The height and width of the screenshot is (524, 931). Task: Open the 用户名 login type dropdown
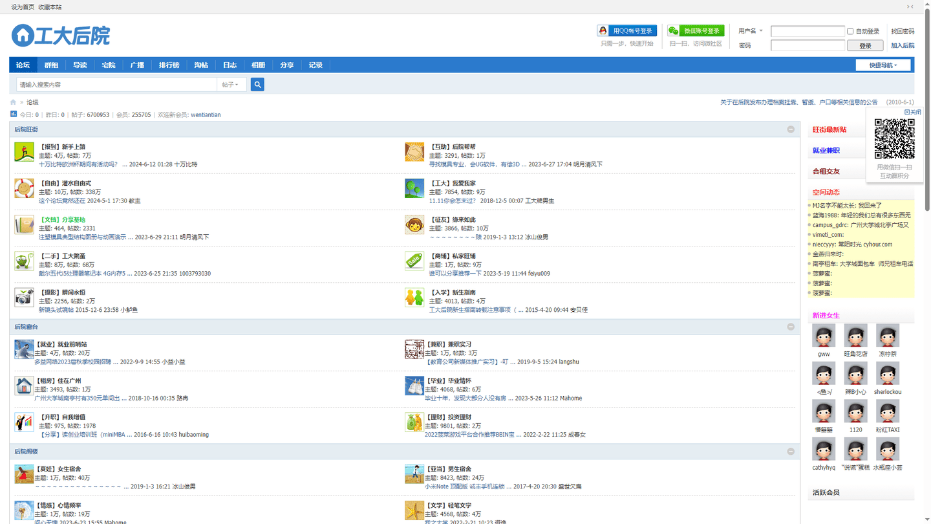click(x=751, y=31)
